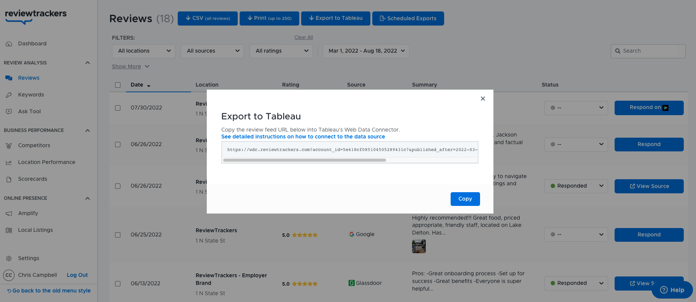Click the date column sort arrow
This screenshot has width=696, height=302.
click(149, 86)
